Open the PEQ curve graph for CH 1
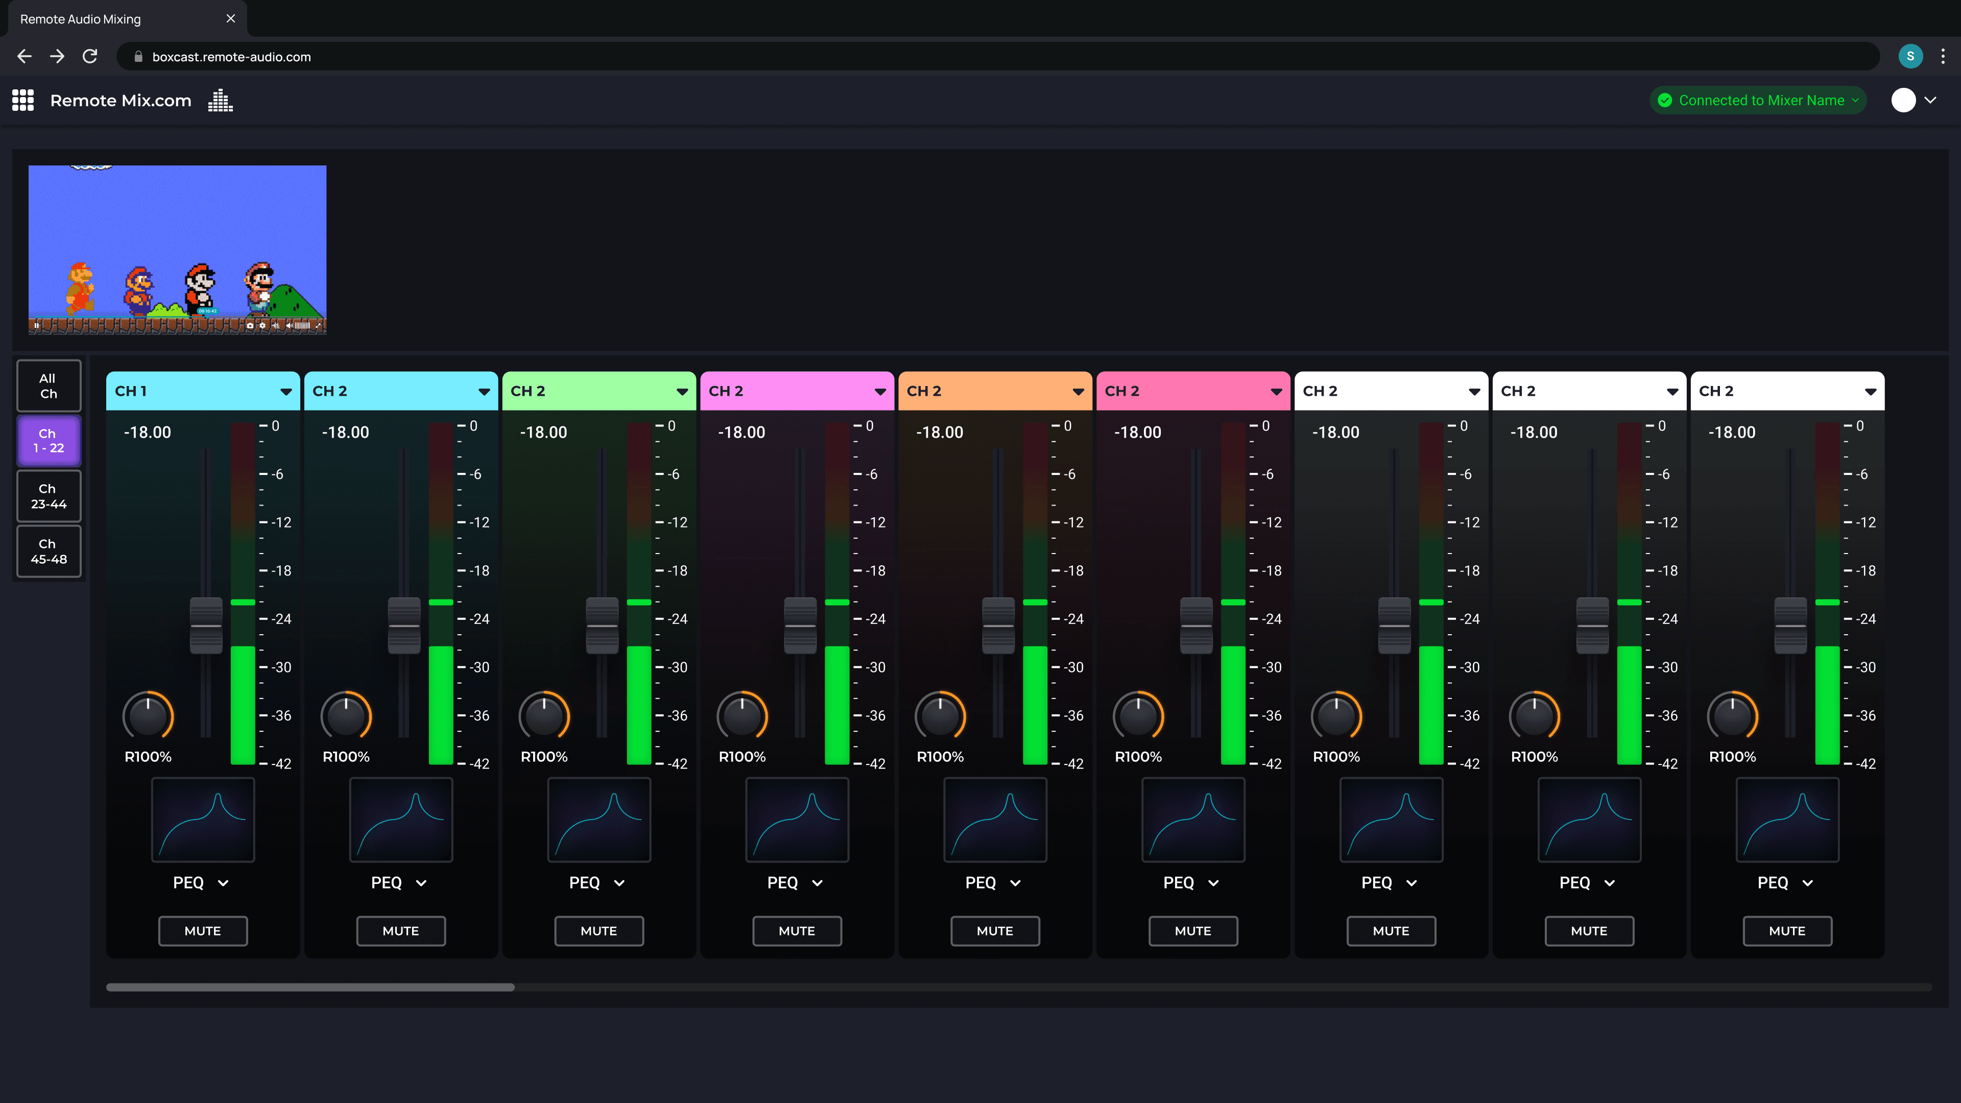This screenshot has height=1103, width=1961. tap(203, 819)
